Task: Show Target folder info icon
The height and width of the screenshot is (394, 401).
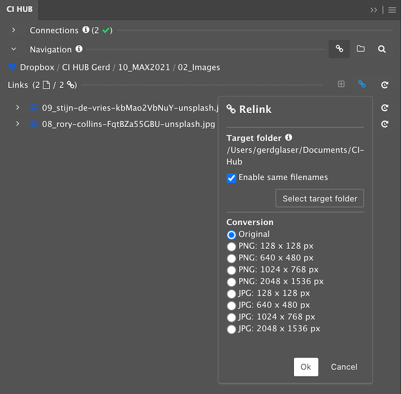Action: coord(289,137)
